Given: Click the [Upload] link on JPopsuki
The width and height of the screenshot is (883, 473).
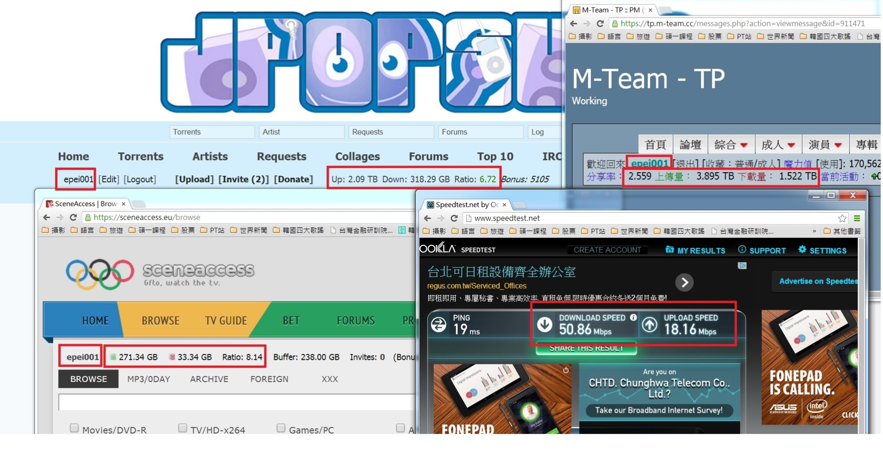Looking at the screenshot, I should 195,179.
